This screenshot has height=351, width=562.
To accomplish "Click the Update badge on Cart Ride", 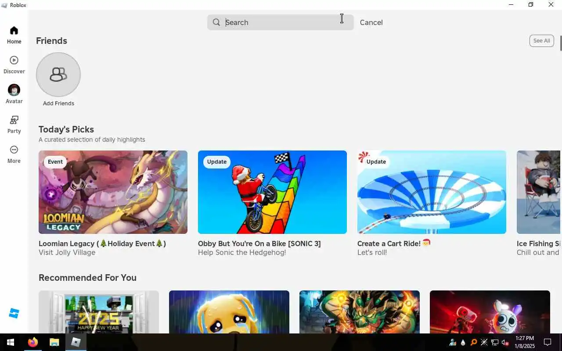I will (x=376, y=162).
